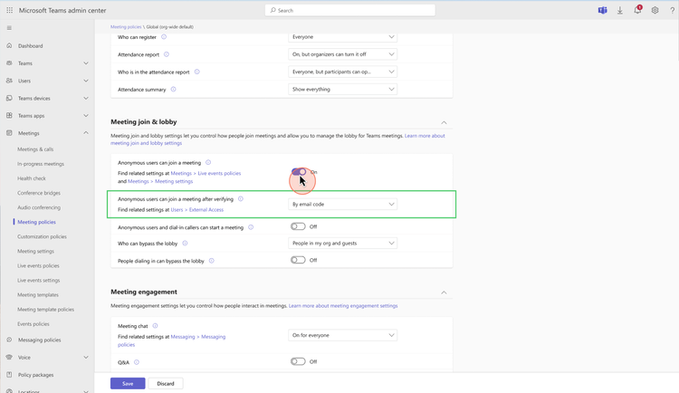
Task: Open Meeting settings in the sidebar
Action: tap(35, 251)
